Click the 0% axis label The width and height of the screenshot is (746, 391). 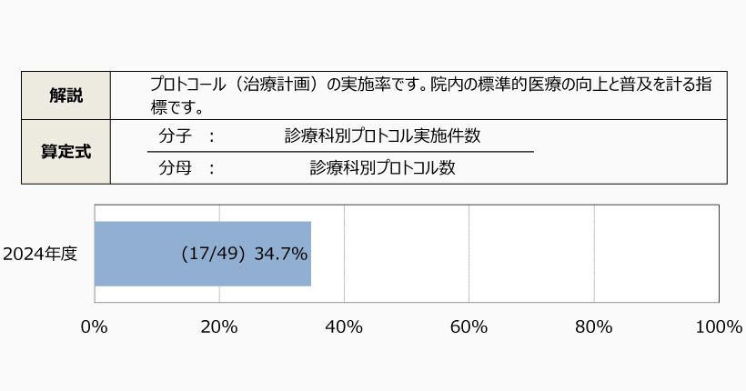pos(95,327)
